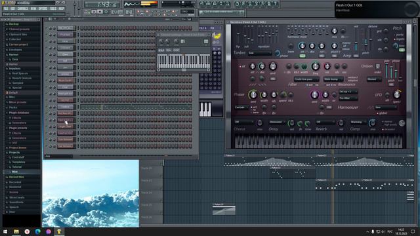Arm recording with the Record button
Viewport: 420px width, 236px height.
pyautogui.click(x=106, y=12)
